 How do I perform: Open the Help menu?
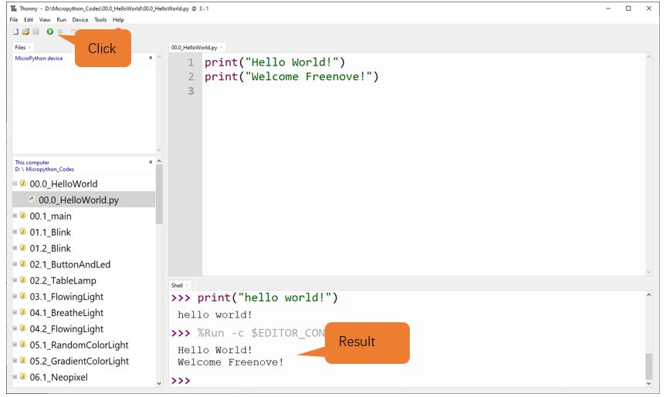(x=118, y=20)
